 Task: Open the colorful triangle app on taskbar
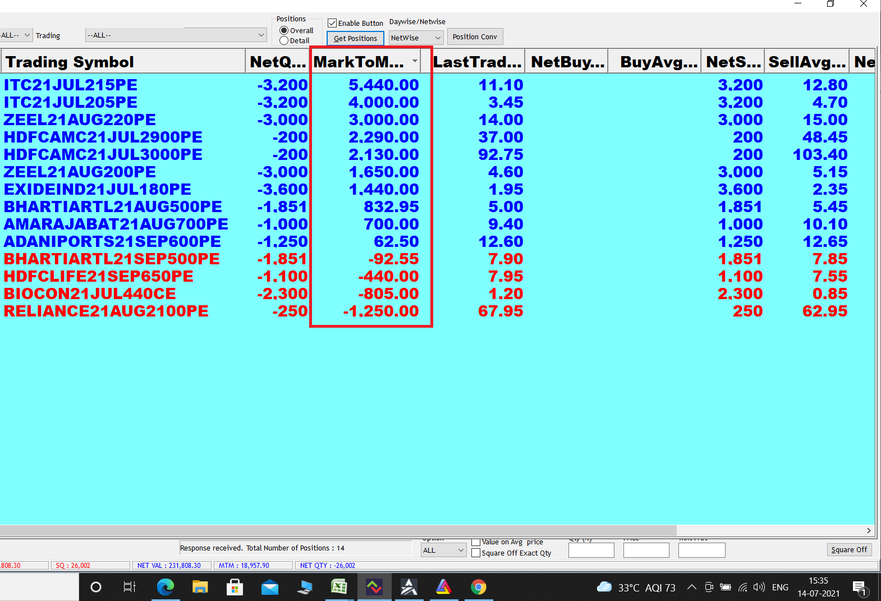tap(443, 587)
